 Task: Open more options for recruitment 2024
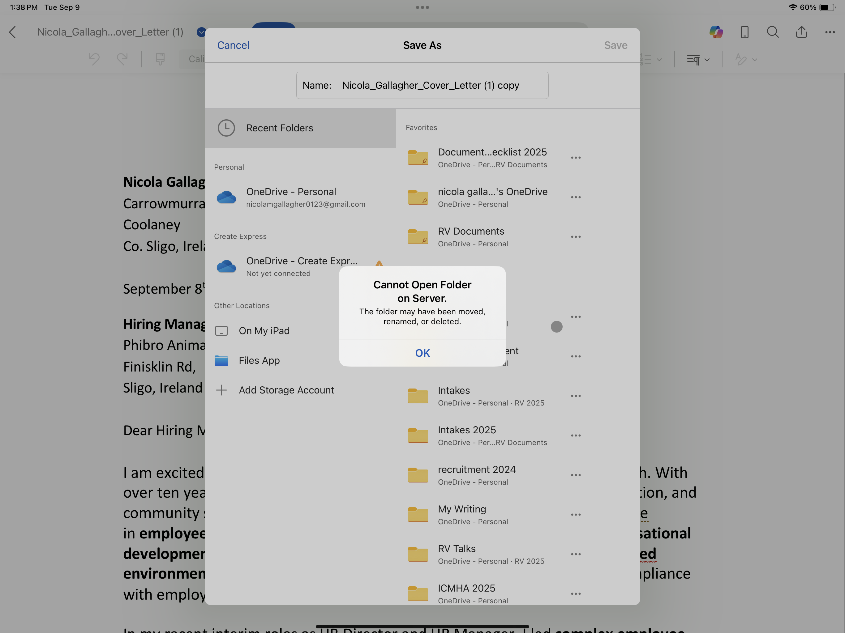576,475
